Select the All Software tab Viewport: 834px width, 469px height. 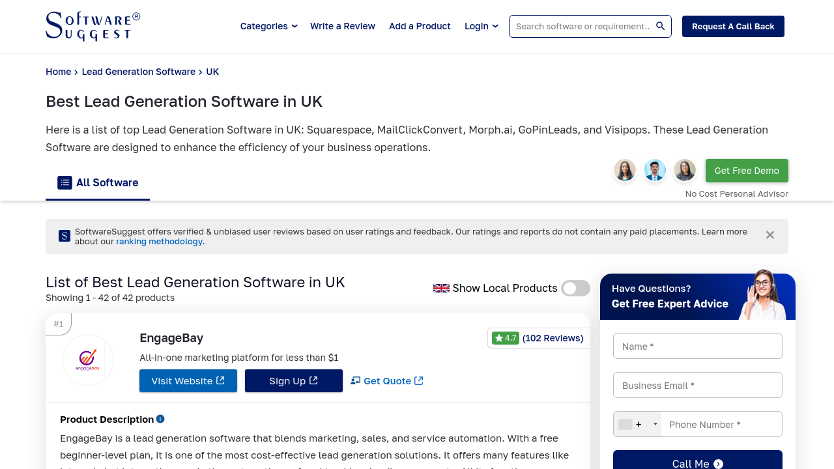tap(98, 183)
